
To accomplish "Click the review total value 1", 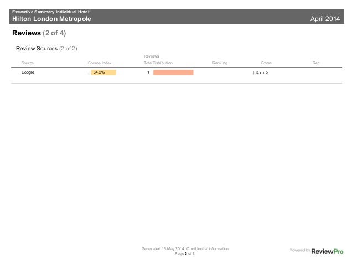I will [x=148, y=72].
